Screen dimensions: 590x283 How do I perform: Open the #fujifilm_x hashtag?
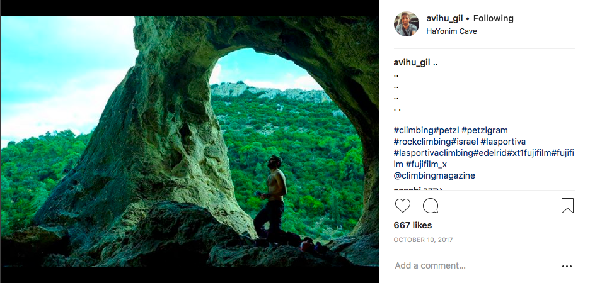click(426, 164)
